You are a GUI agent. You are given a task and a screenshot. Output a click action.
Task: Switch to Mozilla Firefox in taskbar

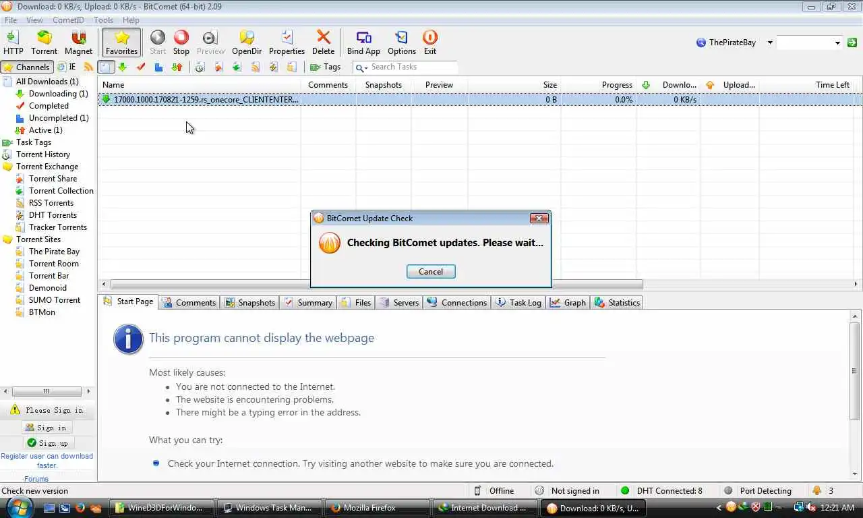[377, 507]
